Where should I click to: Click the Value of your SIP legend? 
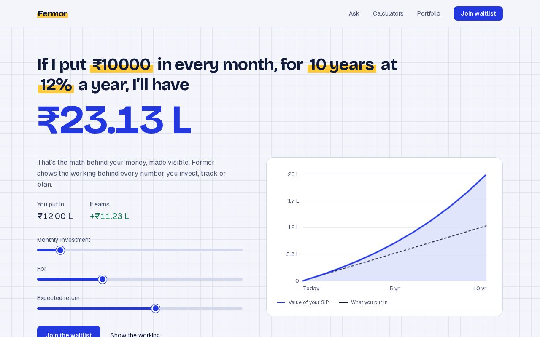pyautogui.click(x=303, y=302)
